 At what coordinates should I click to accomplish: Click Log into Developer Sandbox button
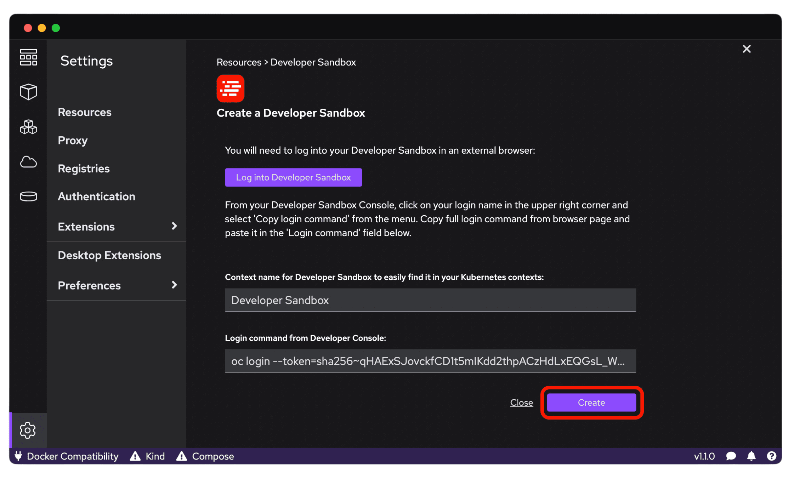[x=293, y=177]
